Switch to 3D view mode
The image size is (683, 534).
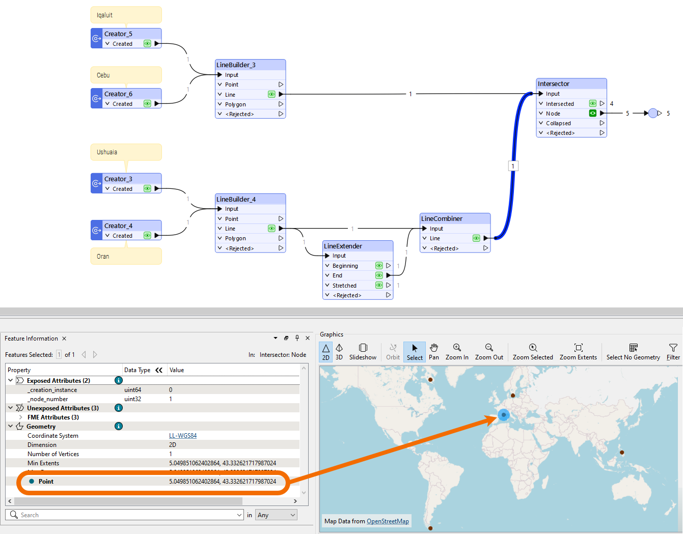(339, 351)
